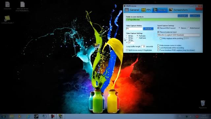The image size is (211, 119).
Task: Click the movies folder path field
Action: coord(163,20)
